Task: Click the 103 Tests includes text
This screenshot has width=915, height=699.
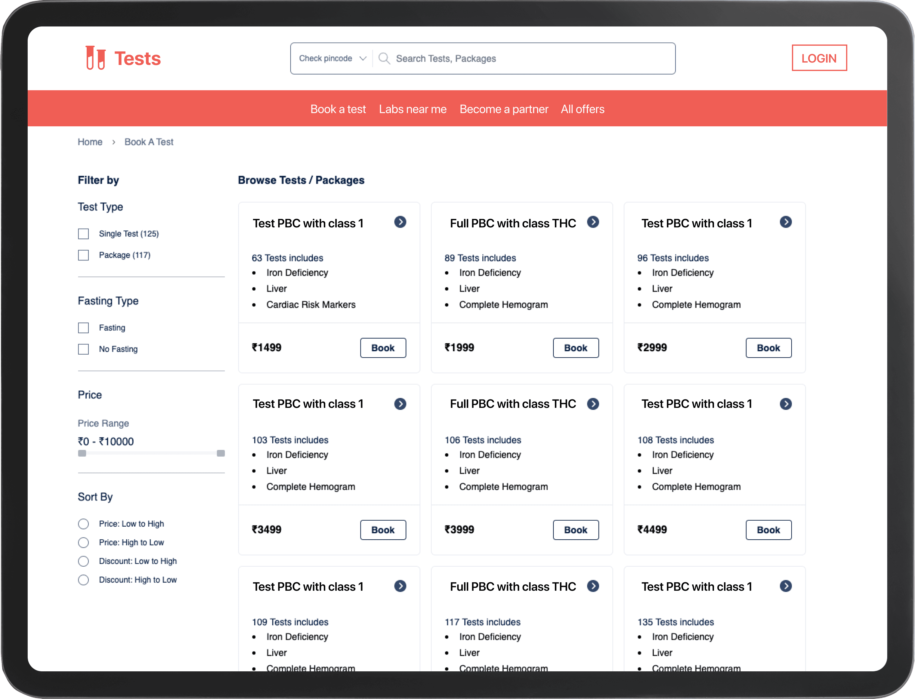Action: click(x=290, y=440)
